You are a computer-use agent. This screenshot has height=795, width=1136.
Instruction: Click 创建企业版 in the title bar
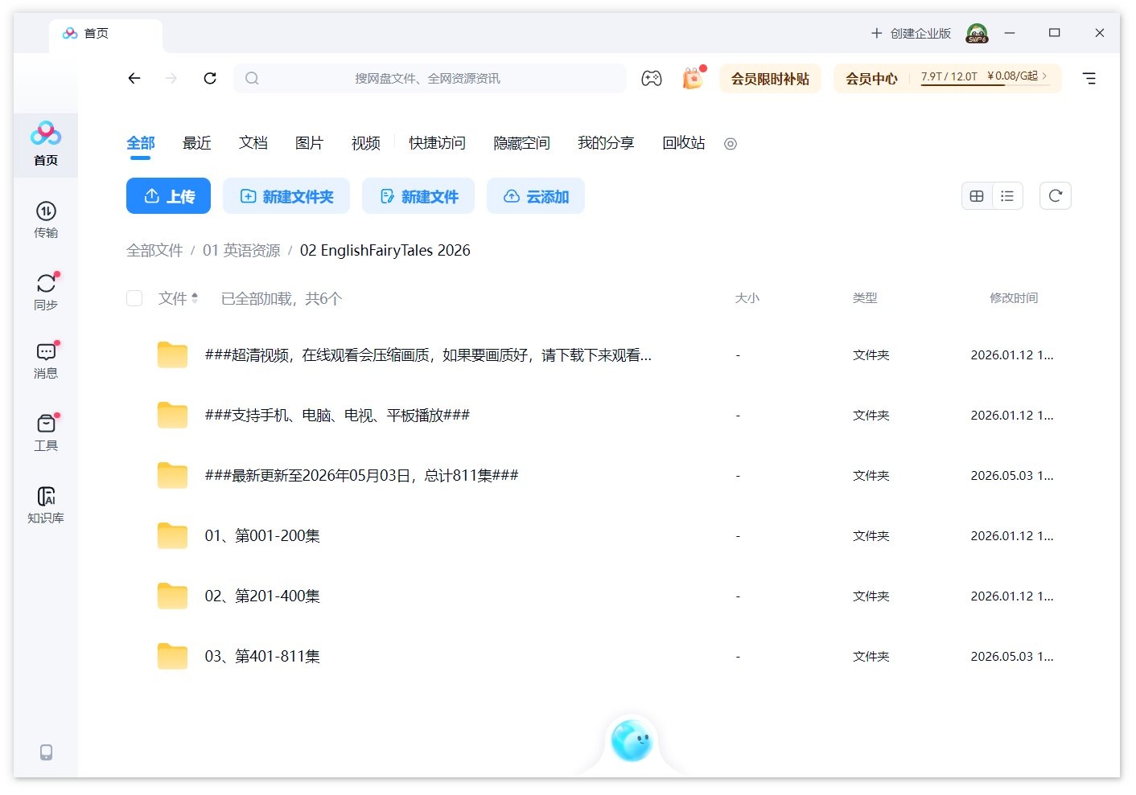(911, 33)
